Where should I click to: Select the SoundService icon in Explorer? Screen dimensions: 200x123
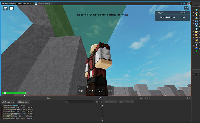197,42
